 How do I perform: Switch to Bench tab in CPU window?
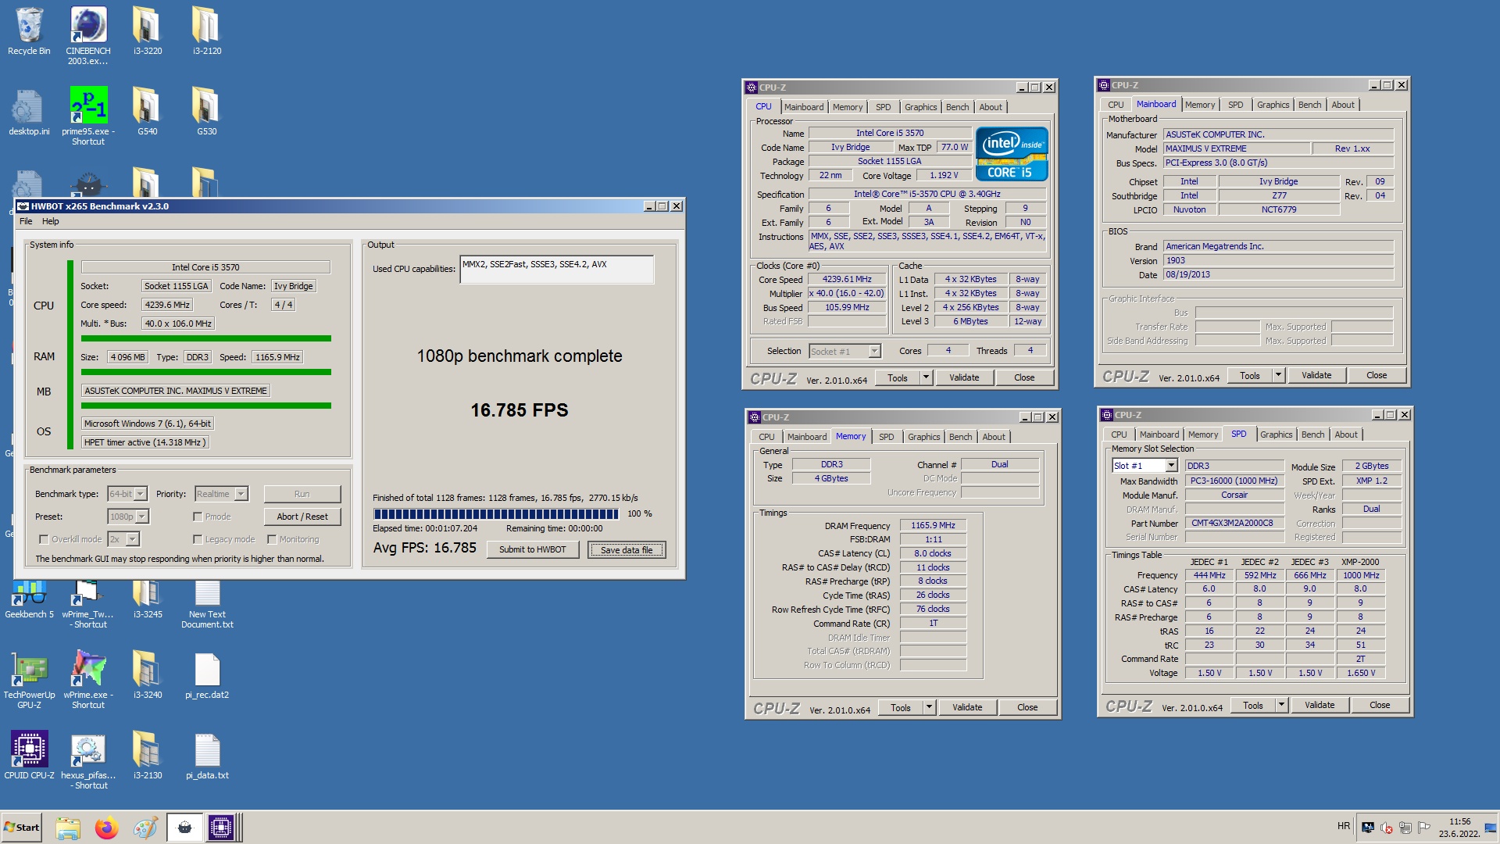pyautogui.click(x=957, y=107)
